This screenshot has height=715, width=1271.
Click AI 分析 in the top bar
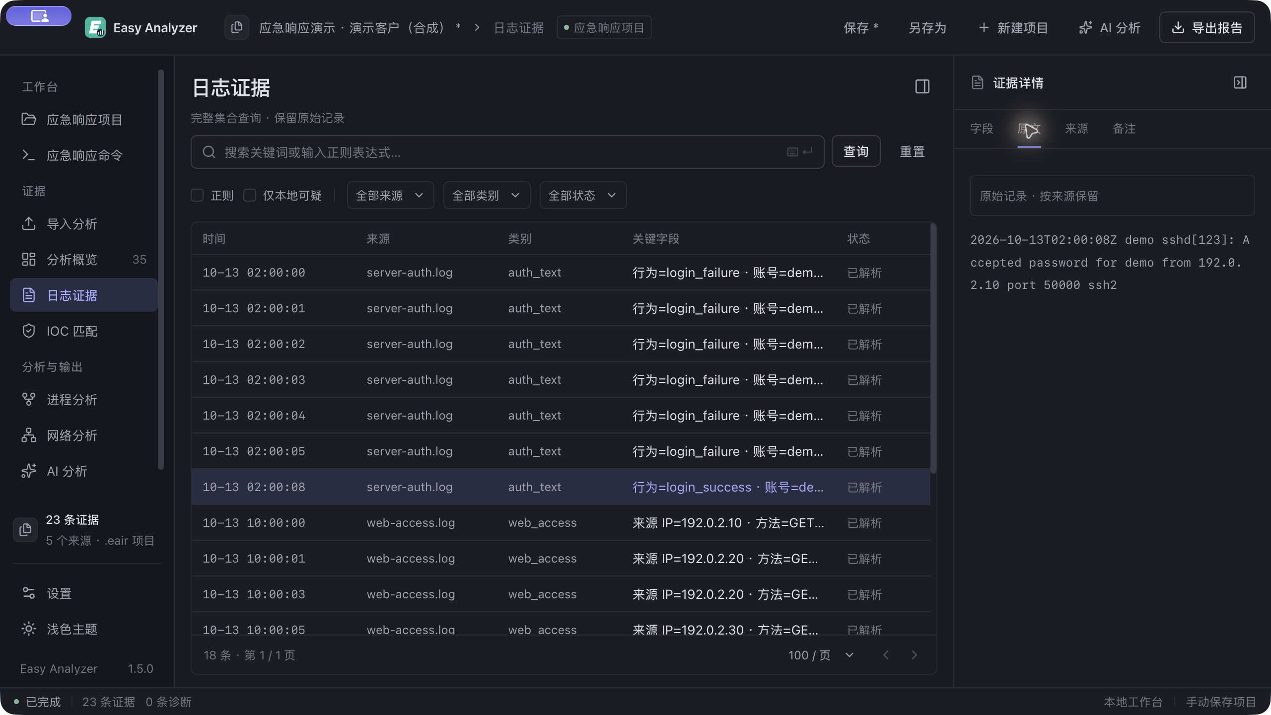1110,28
